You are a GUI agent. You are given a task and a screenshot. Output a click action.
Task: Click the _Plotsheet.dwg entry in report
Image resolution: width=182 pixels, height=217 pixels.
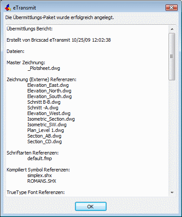click(44, 68)
